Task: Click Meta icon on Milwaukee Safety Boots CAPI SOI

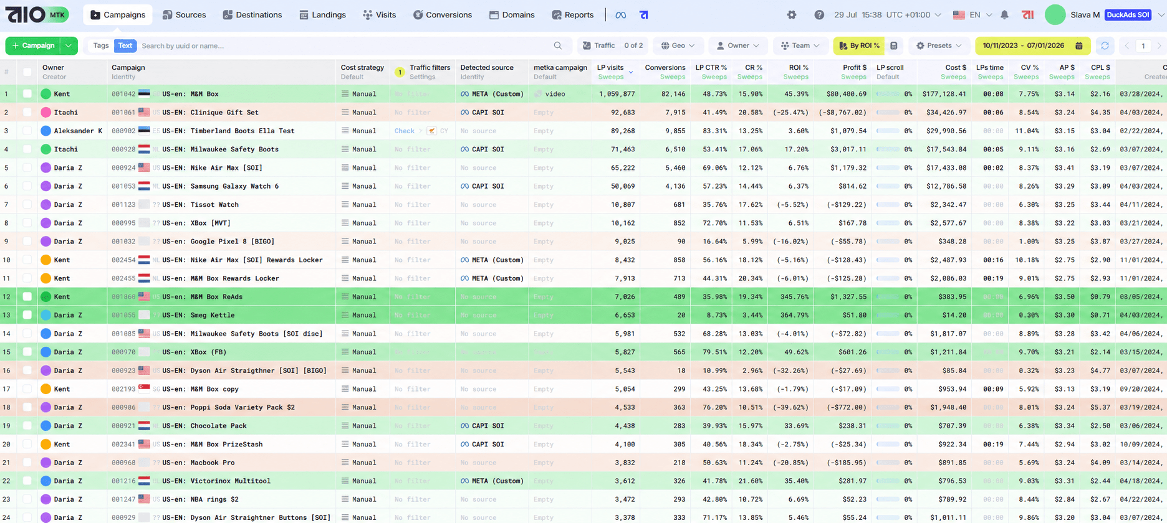Action: pos(464,149)
